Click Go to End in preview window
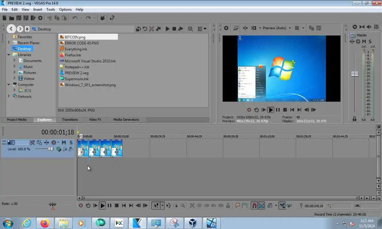The image size is (382, 229). click(299, 110)
